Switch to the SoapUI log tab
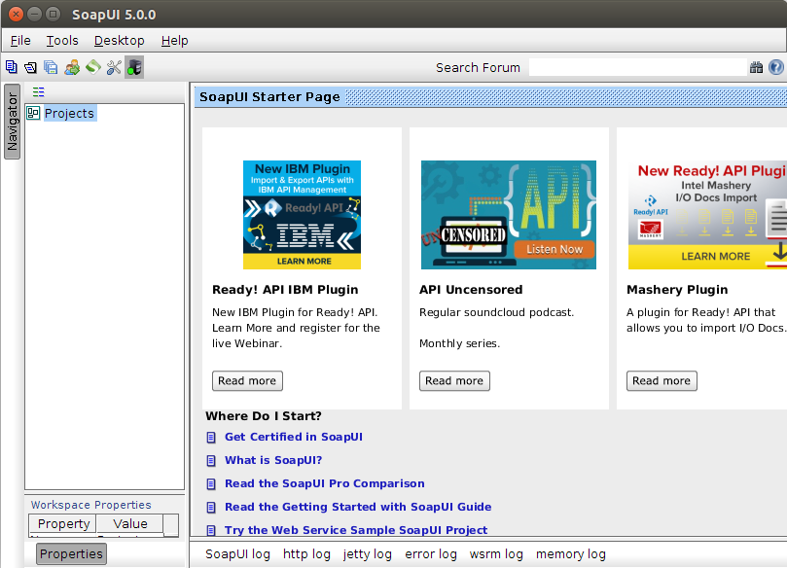Image resolution: width=787 pixels, height=568 pixels. [237, 554]
